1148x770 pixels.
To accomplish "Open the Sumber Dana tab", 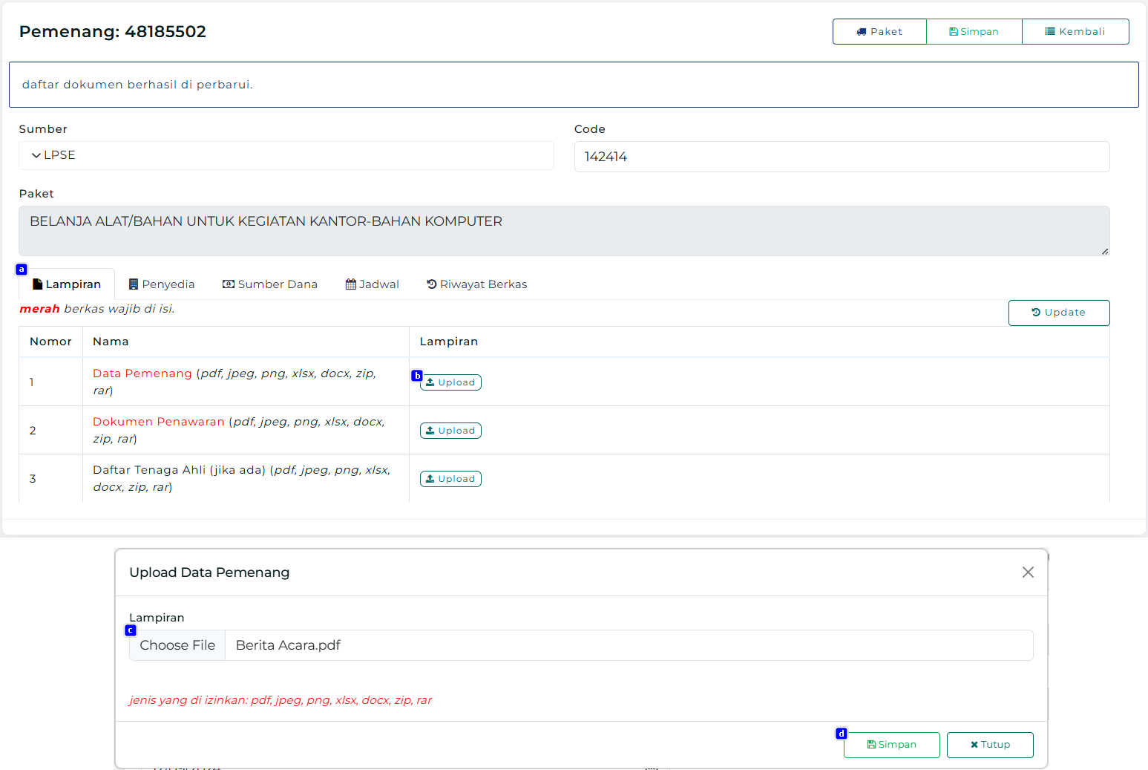I will (x=270, y=284).
